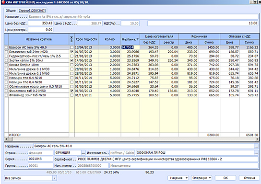
Task: Toggle ЖВ checkbox for Бетагистин таб 24мг
Action: [x=71, y=52]
